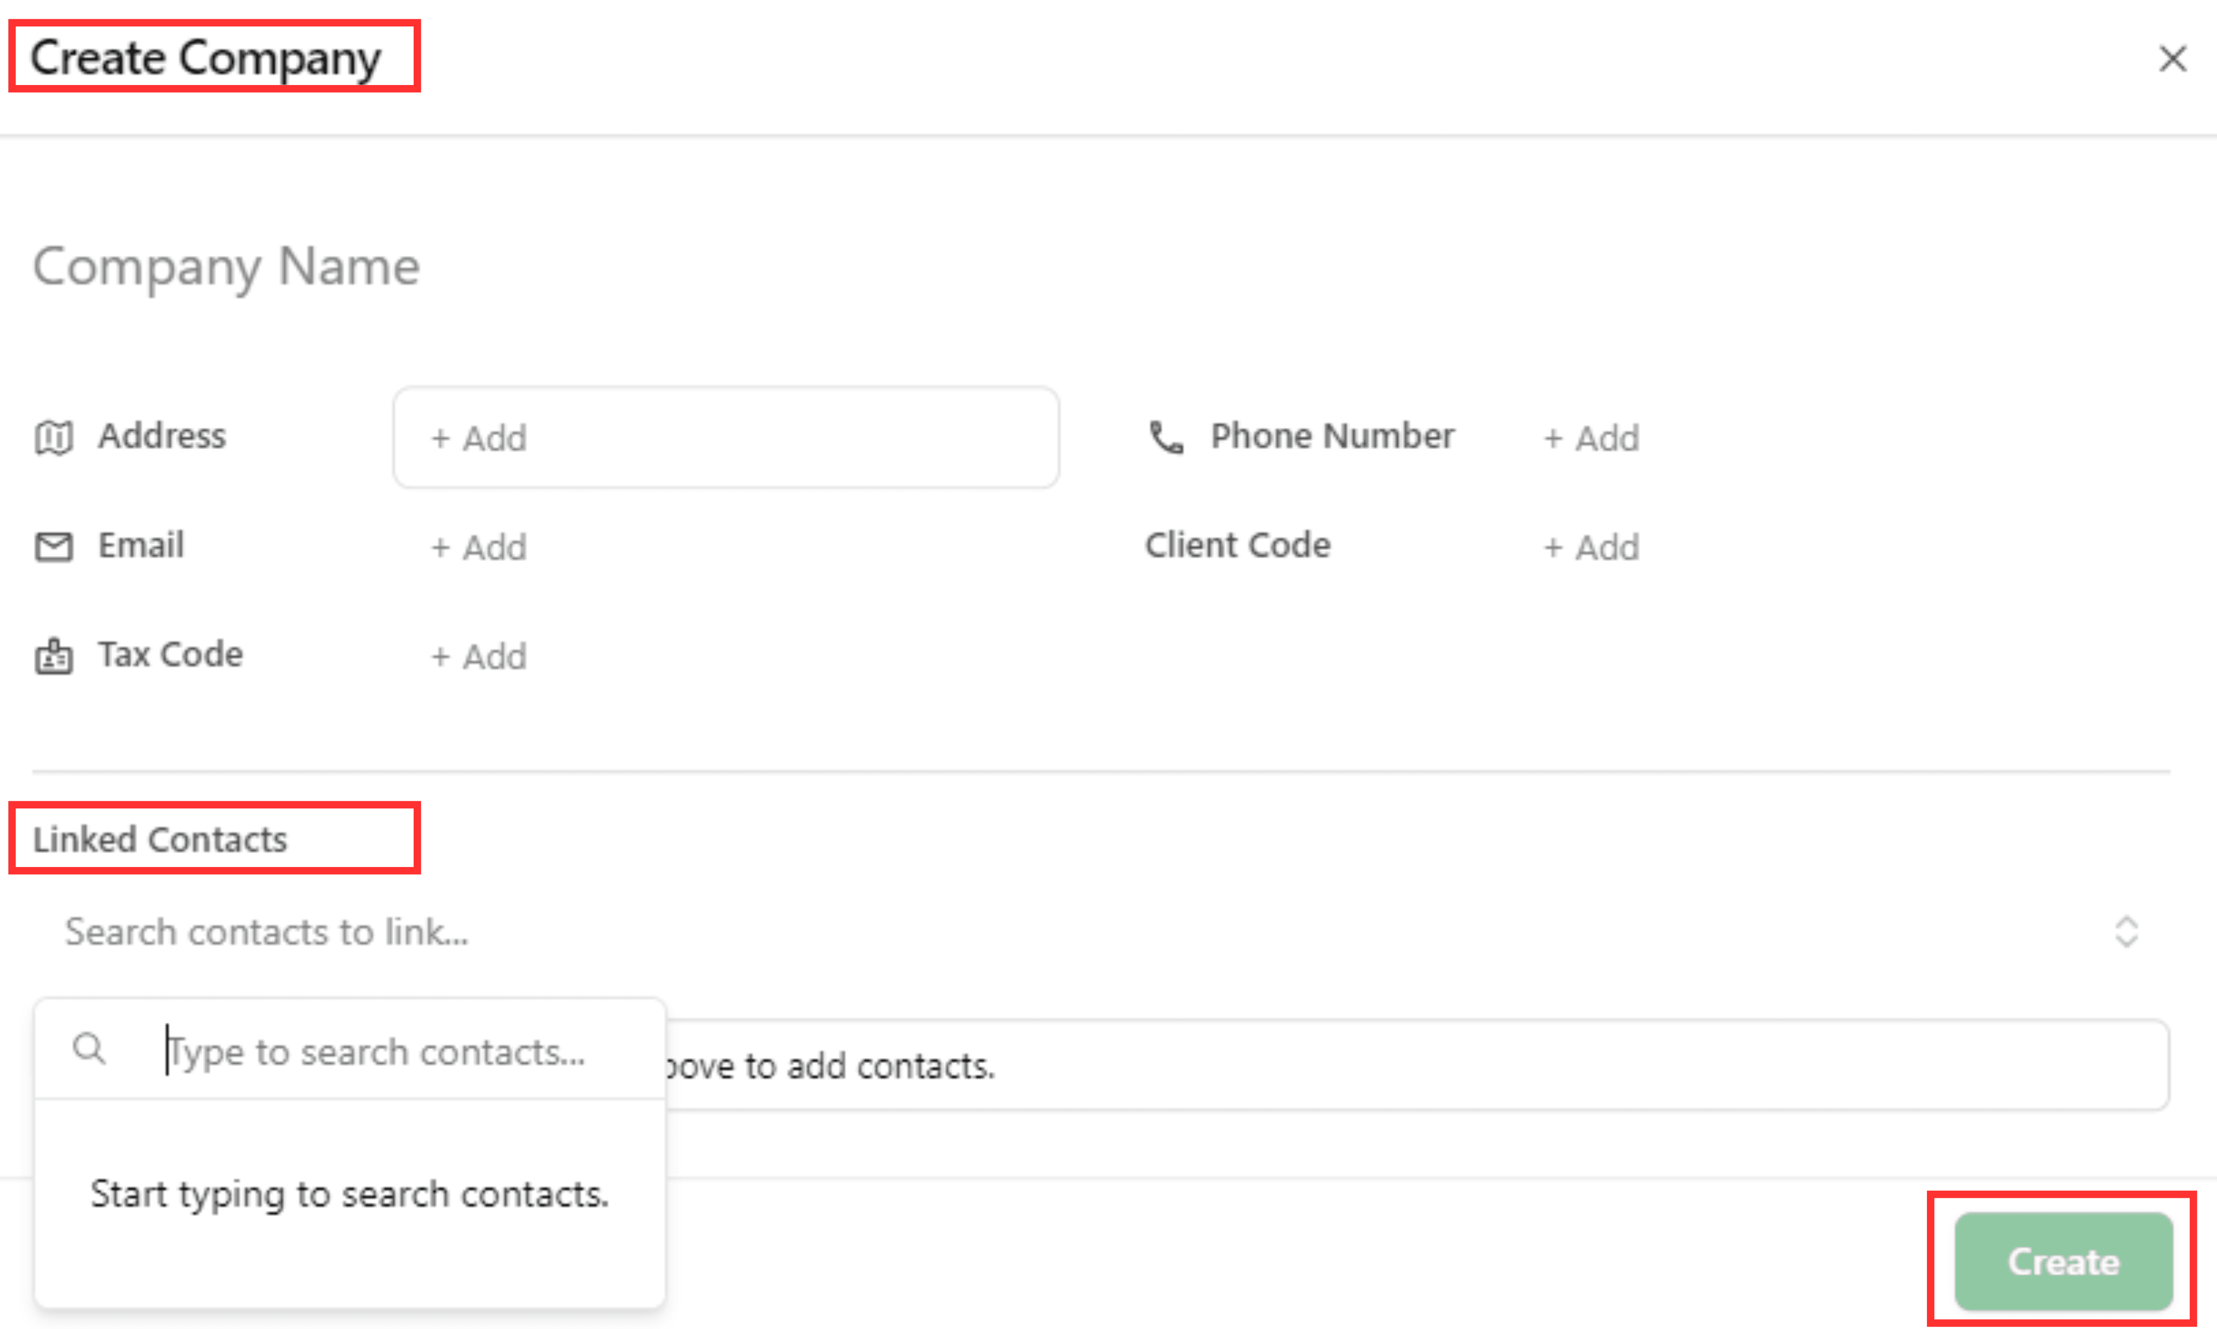Click the Address map icon

54,437
